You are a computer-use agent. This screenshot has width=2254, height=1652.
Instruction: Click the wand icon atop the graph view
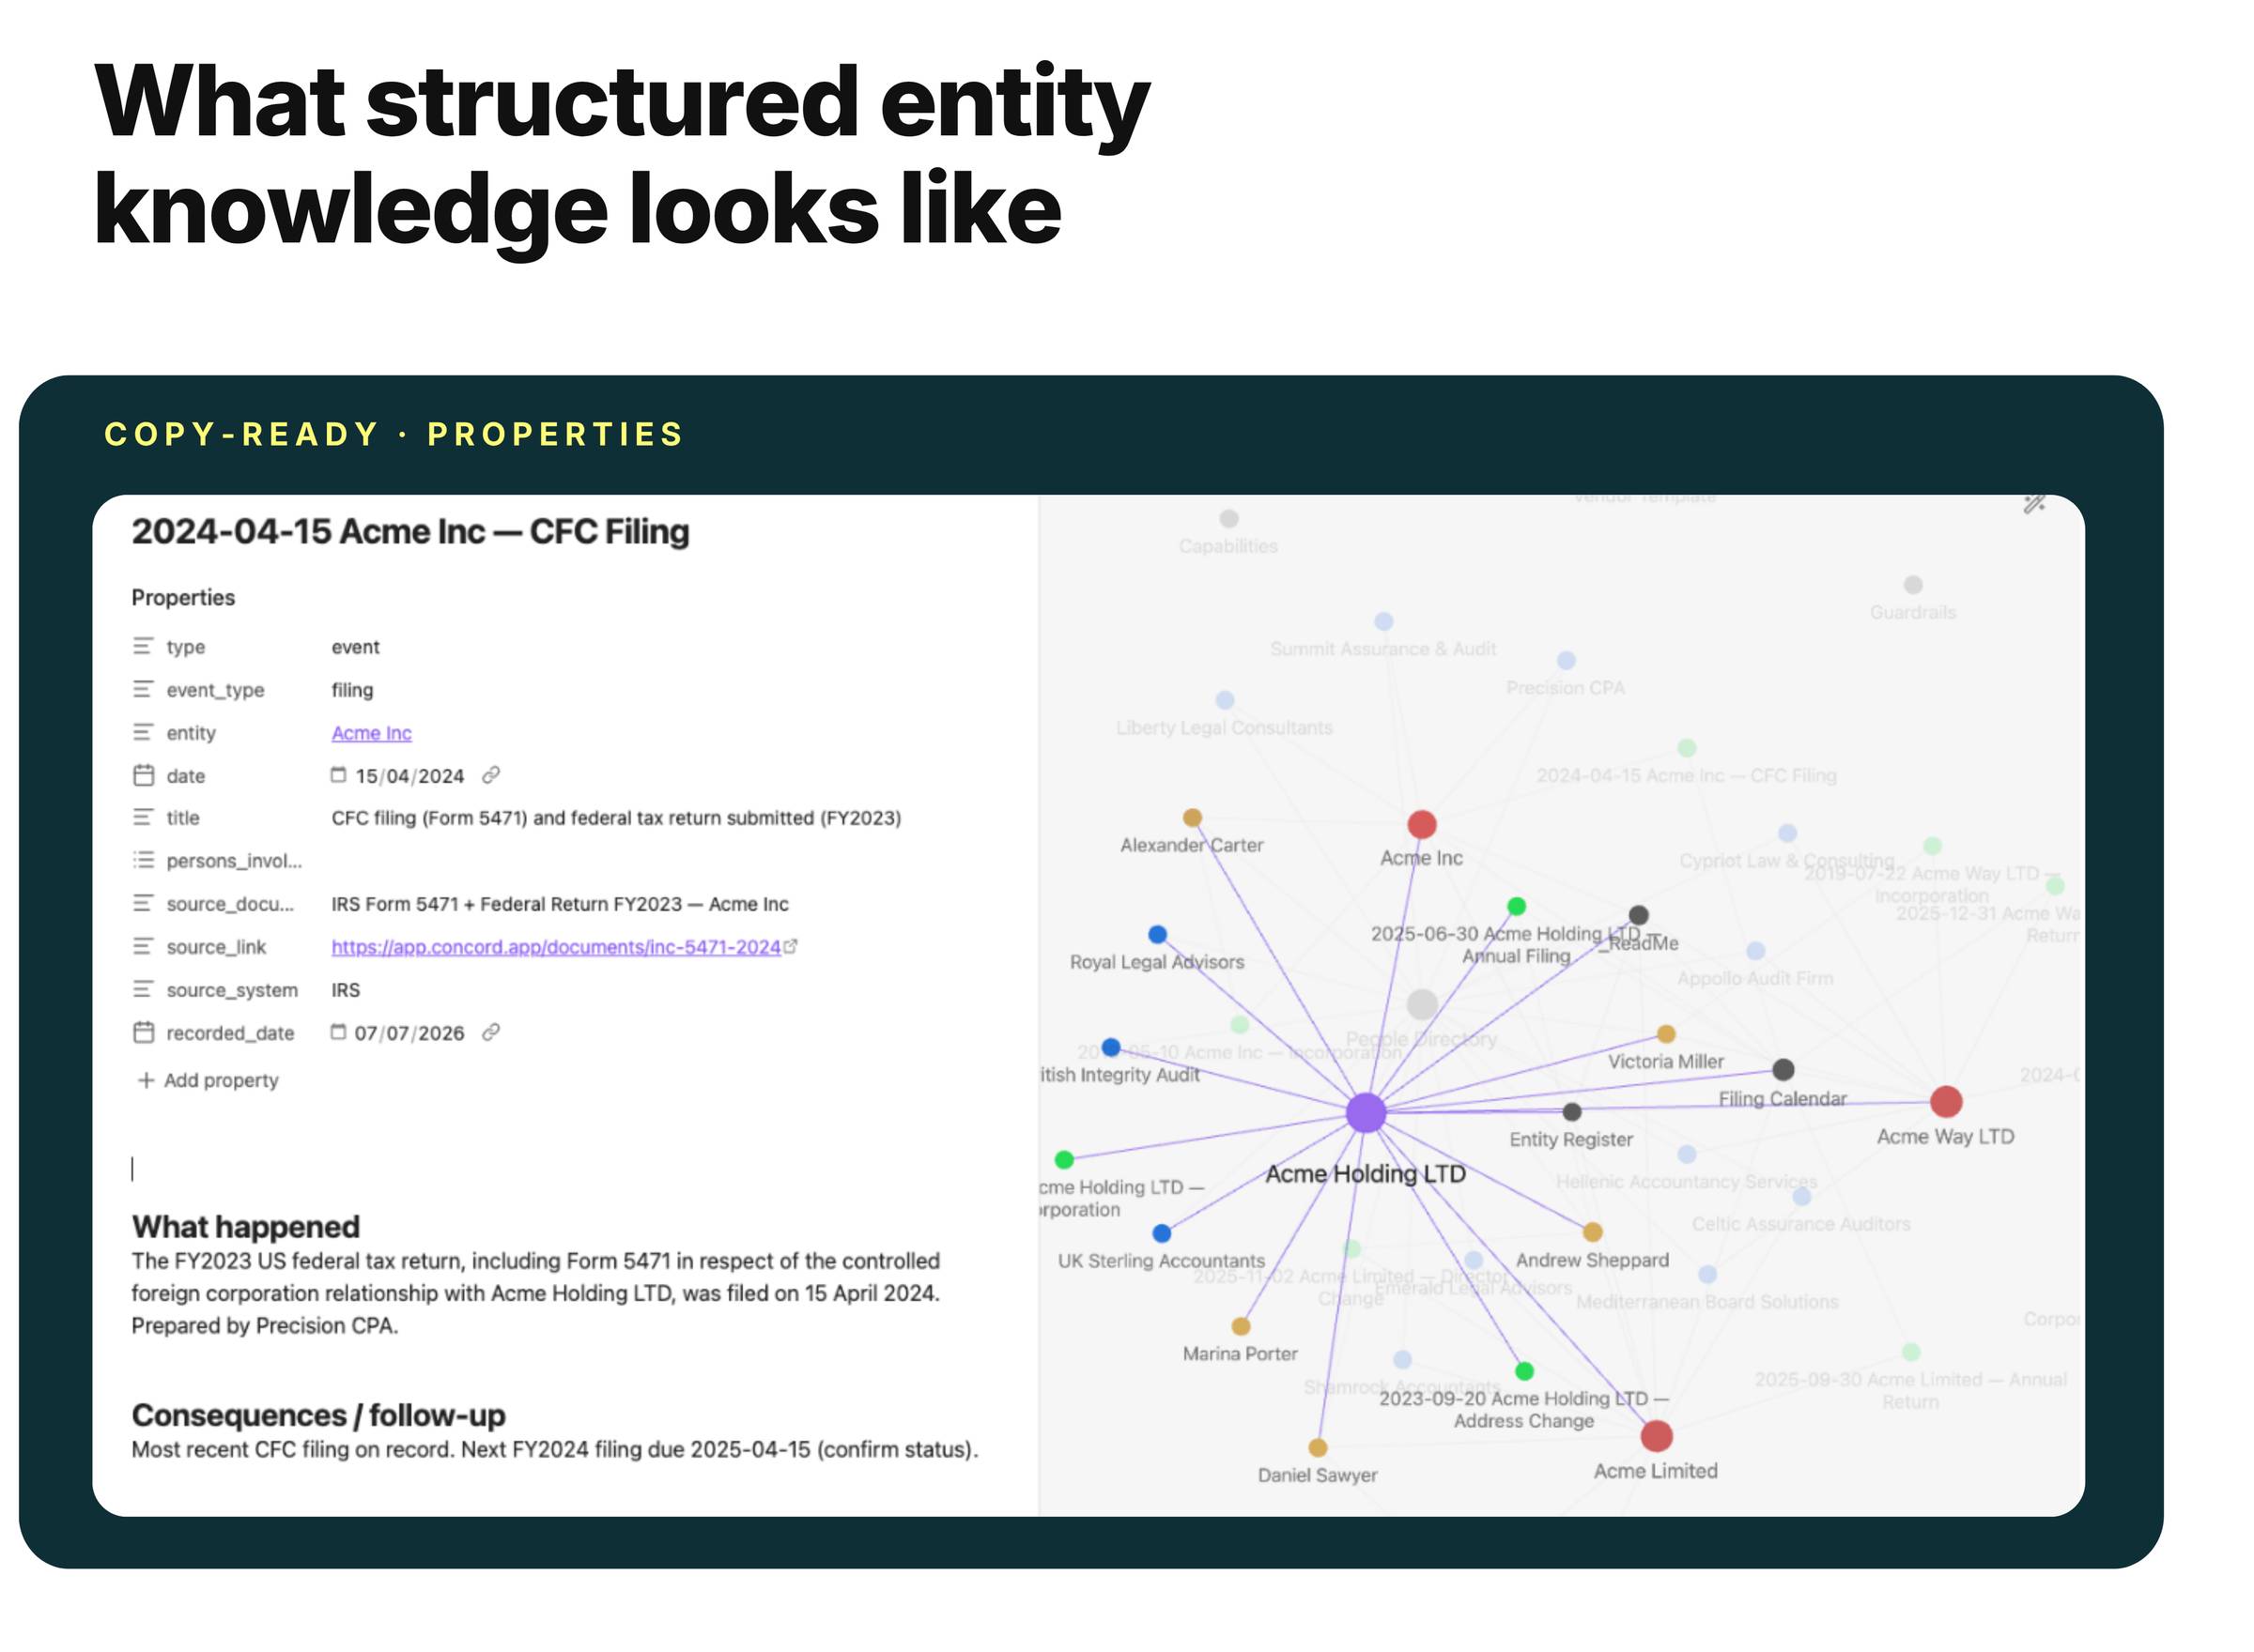tap(2034, 503)
